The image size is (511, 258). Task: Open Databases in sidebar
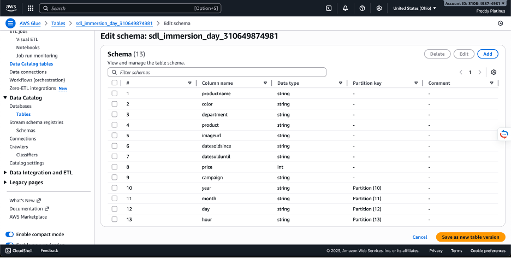tap(21, 106)
